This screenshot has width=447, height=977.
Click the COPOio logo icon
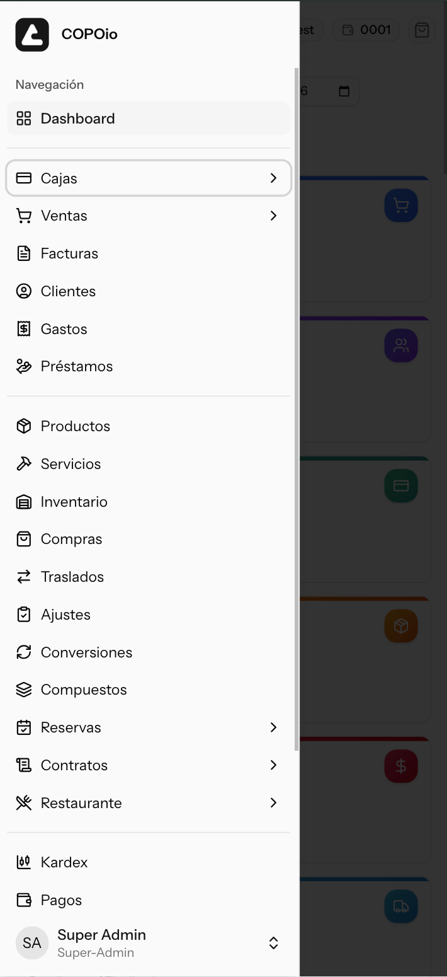pyautogui.click(x=32, y=34)
